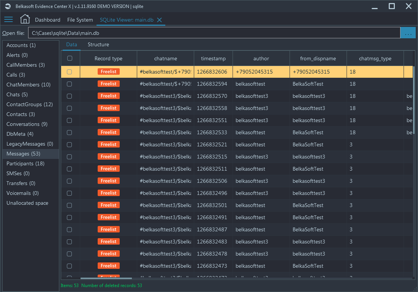
Task: Select the Data tab
Action: point(71,44)
